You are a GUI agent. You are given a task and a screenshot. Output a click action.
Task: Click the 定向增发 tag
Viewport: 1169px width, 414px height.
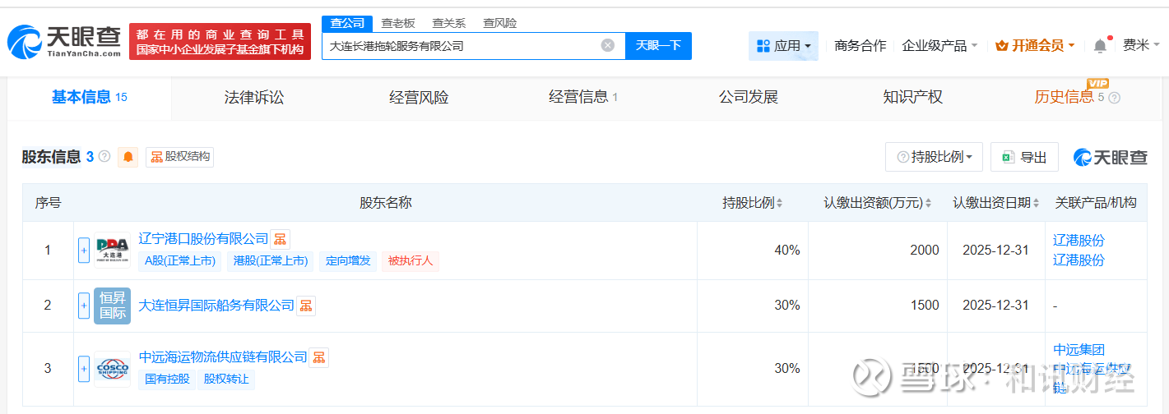click(x=348, y=261)
